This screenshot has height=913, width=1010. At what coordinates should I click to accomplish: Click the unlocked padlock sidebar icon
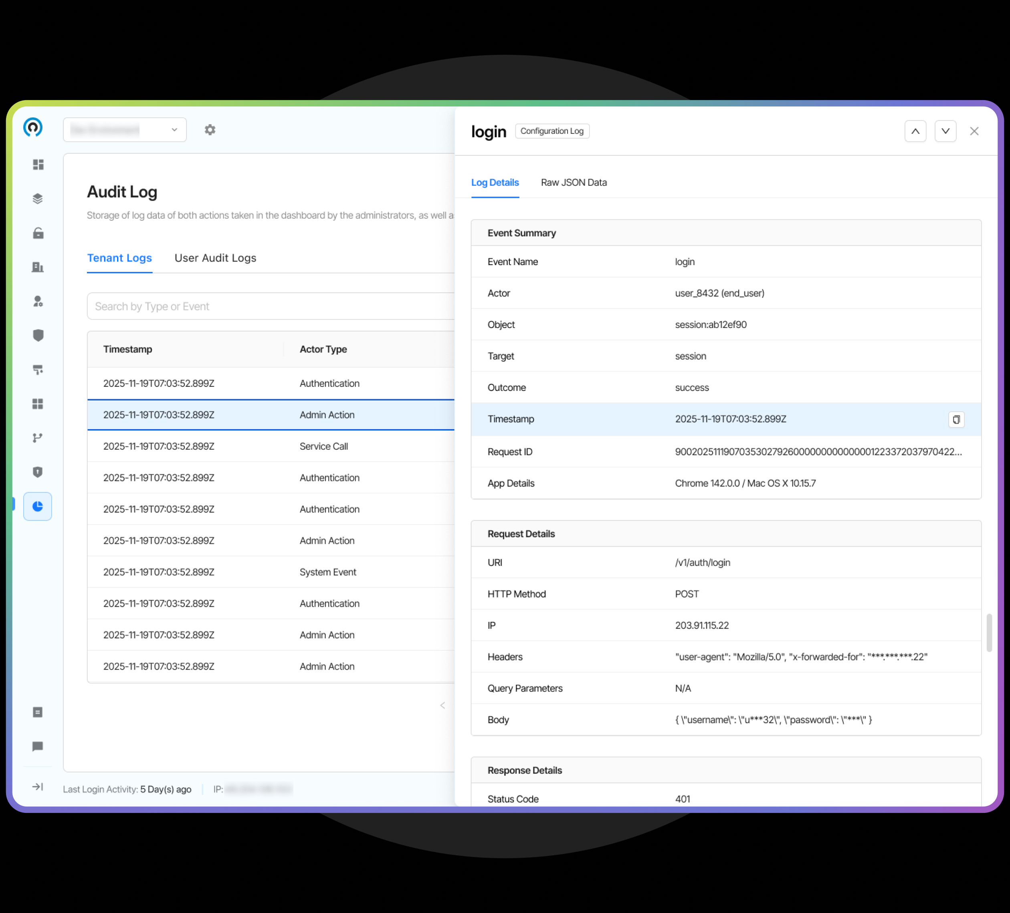coord(38,233)
